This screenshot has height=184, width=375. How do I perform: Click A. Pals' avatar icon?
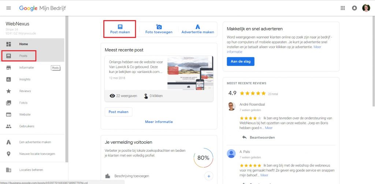[231, 154]
